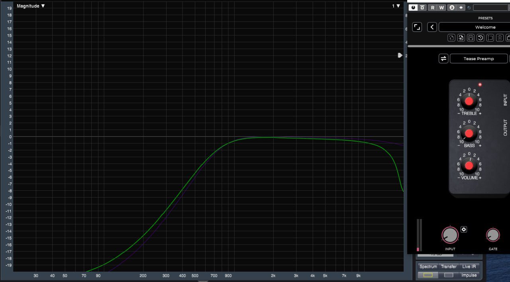510x282 pixels.
Task: Click the revert preset history icon
Action: [x=481, y=38]
